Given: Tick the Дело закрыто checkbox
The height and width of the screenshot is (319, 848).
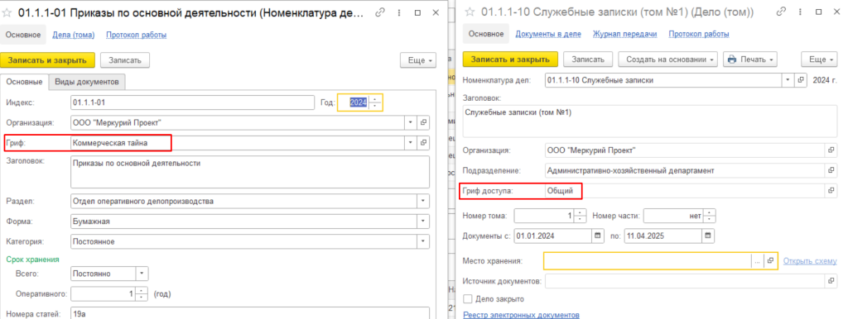Looking at the screenshot, I should [x=469, y=298].
